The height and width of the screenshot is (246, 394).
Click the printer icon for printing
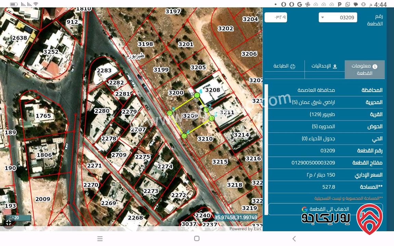coord(292,66)
